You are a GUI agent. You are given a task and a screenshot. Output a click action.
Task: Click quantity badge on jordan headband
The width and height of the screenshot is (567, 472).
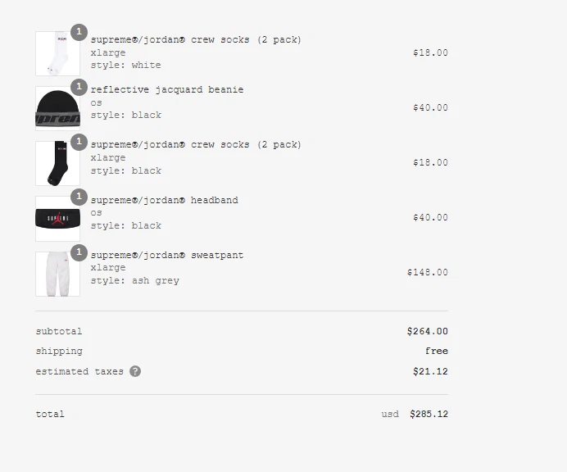pos(79,197)
